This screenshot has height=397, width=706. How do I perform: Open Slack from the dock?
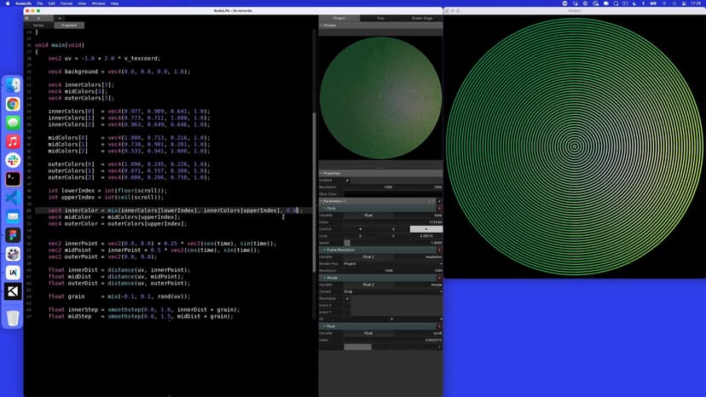pos(13,160)
